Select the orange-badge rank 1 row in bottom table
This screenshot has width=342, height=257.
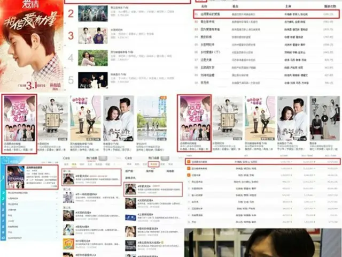tap(263, 162)
